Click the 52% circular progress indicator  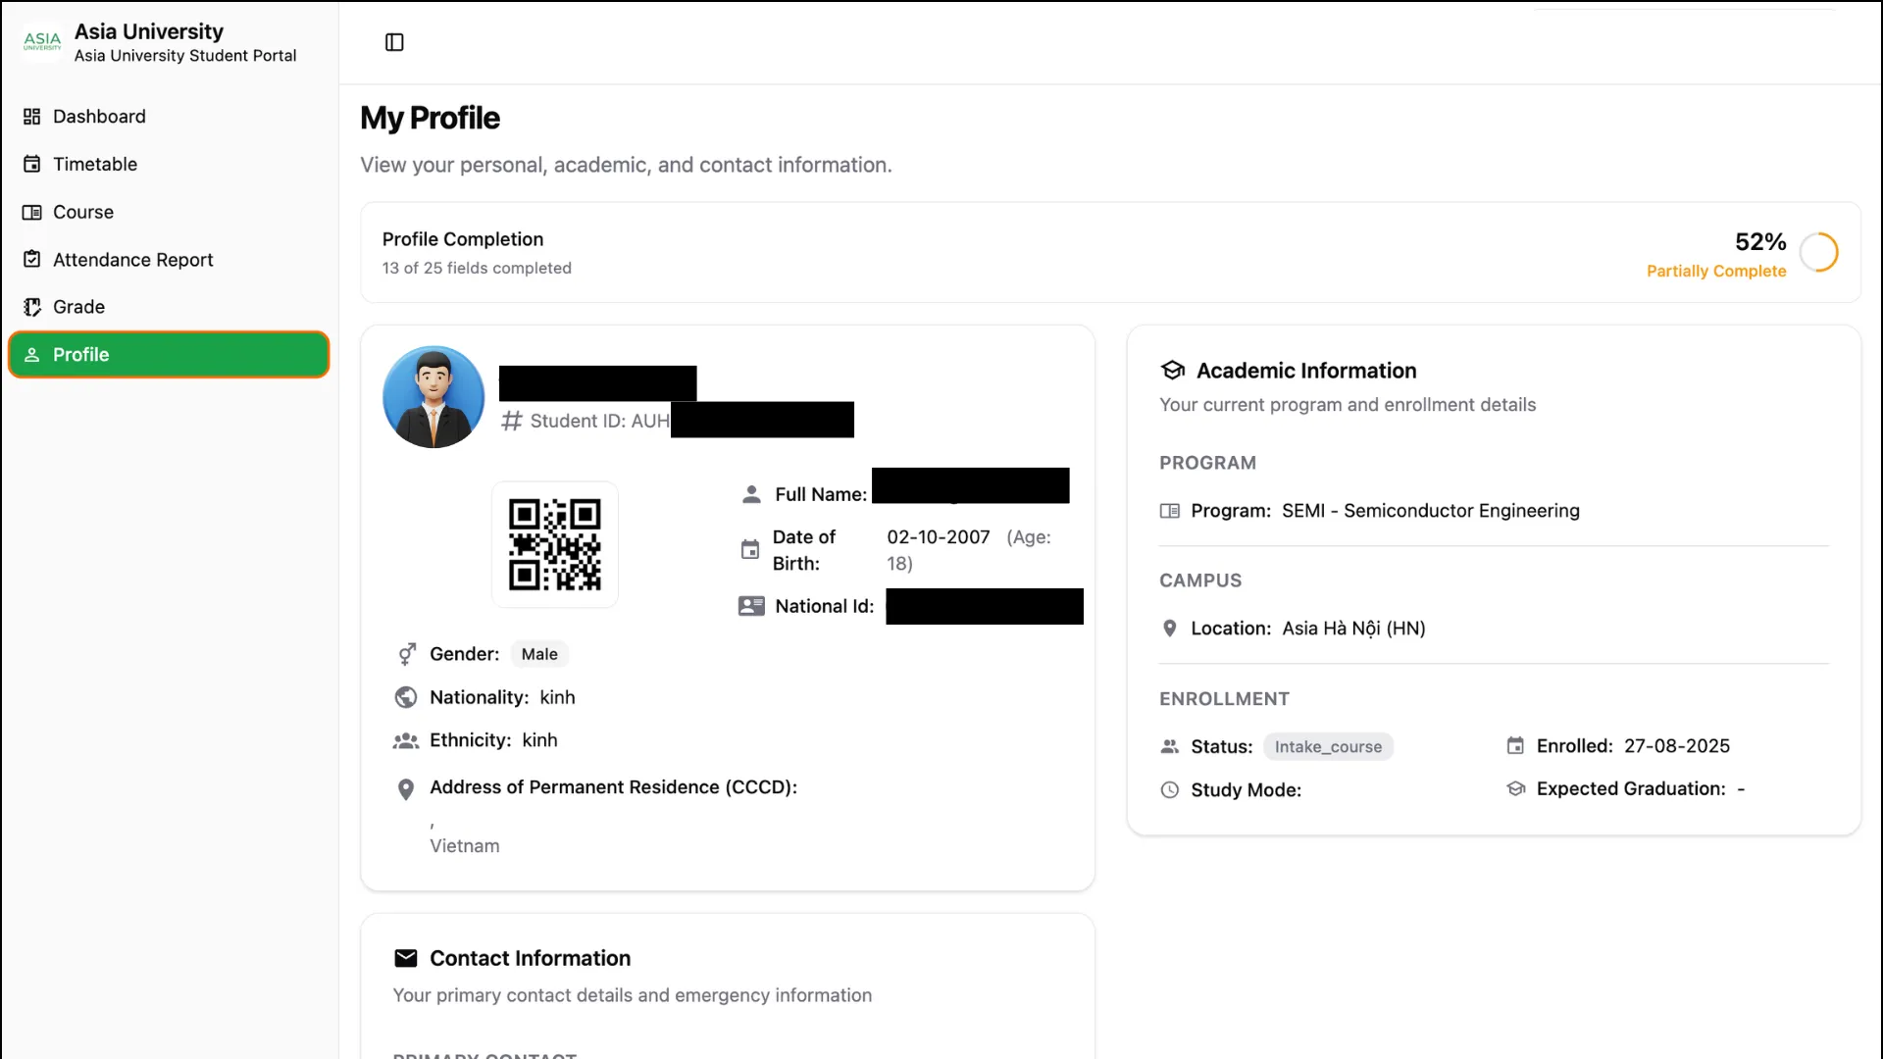click(1821, 252)
